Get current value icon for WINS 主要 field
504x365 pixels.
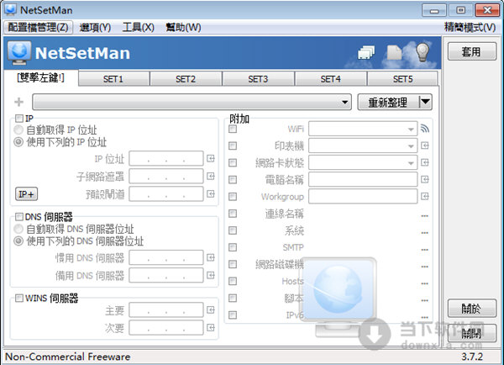click(211, 310)
